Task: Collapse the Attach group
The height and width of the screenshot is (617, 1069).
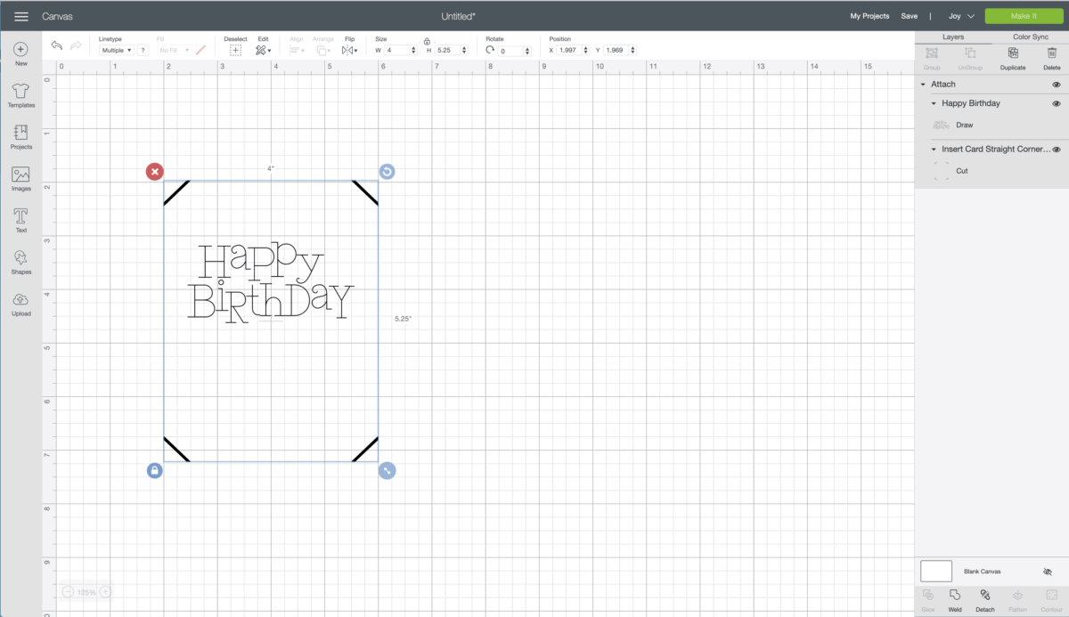Action: pyautogui.click(x=922, y=84)
